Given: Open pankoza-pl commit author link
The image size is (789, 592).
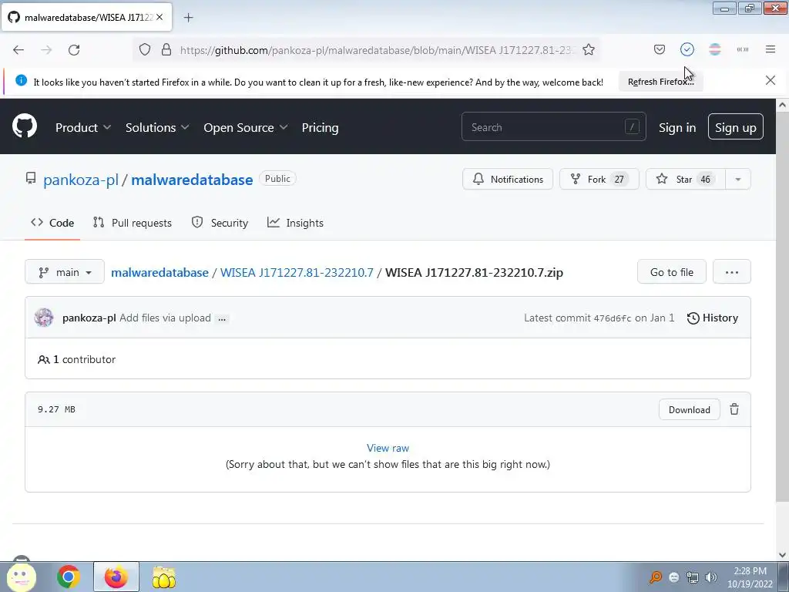Looking at the screenshot, I should pyautogui.click(x=89, y=318).
